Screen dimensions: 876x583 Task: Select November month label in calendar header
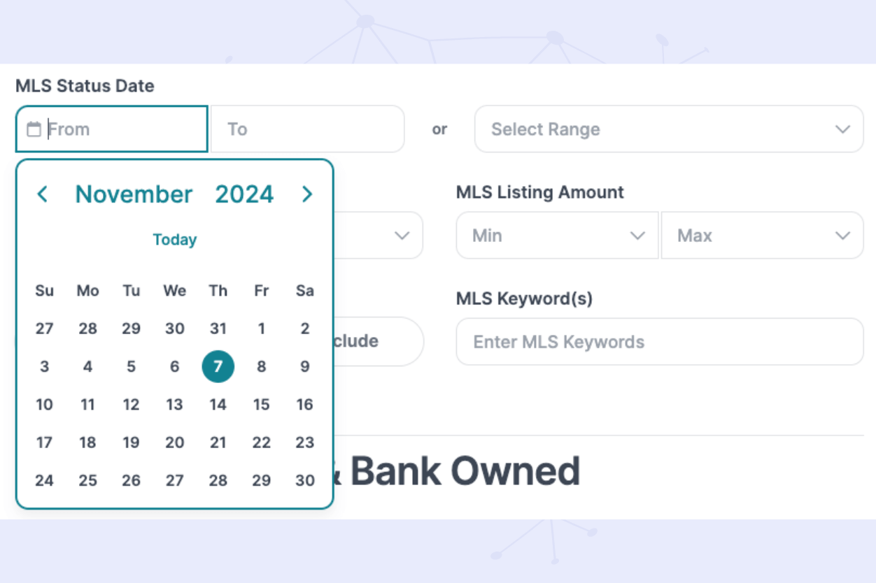pyautogui.click(x=134, y=194)
